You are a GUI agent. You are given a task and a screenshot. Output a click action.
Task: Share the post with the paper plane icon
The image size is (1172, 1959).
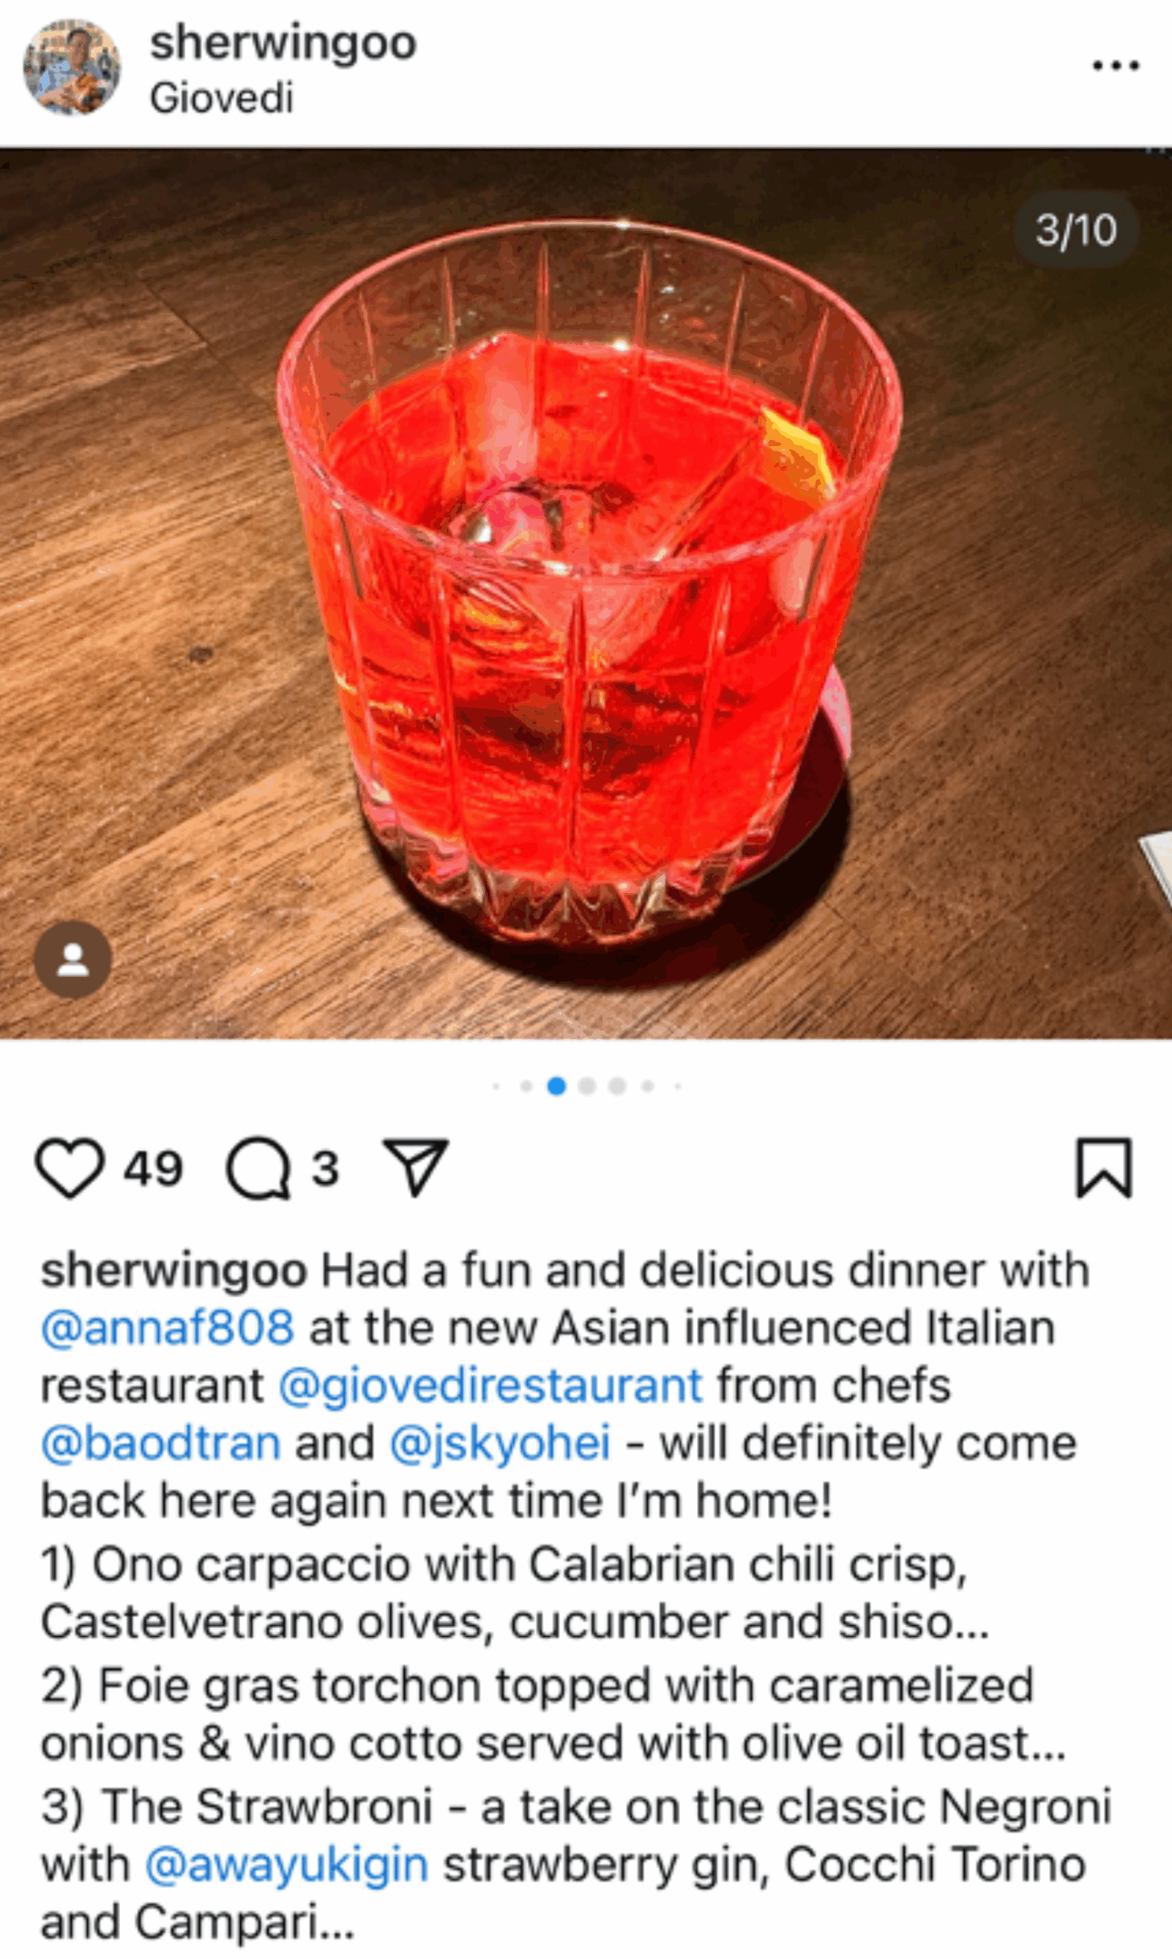tap(415, 1167)
